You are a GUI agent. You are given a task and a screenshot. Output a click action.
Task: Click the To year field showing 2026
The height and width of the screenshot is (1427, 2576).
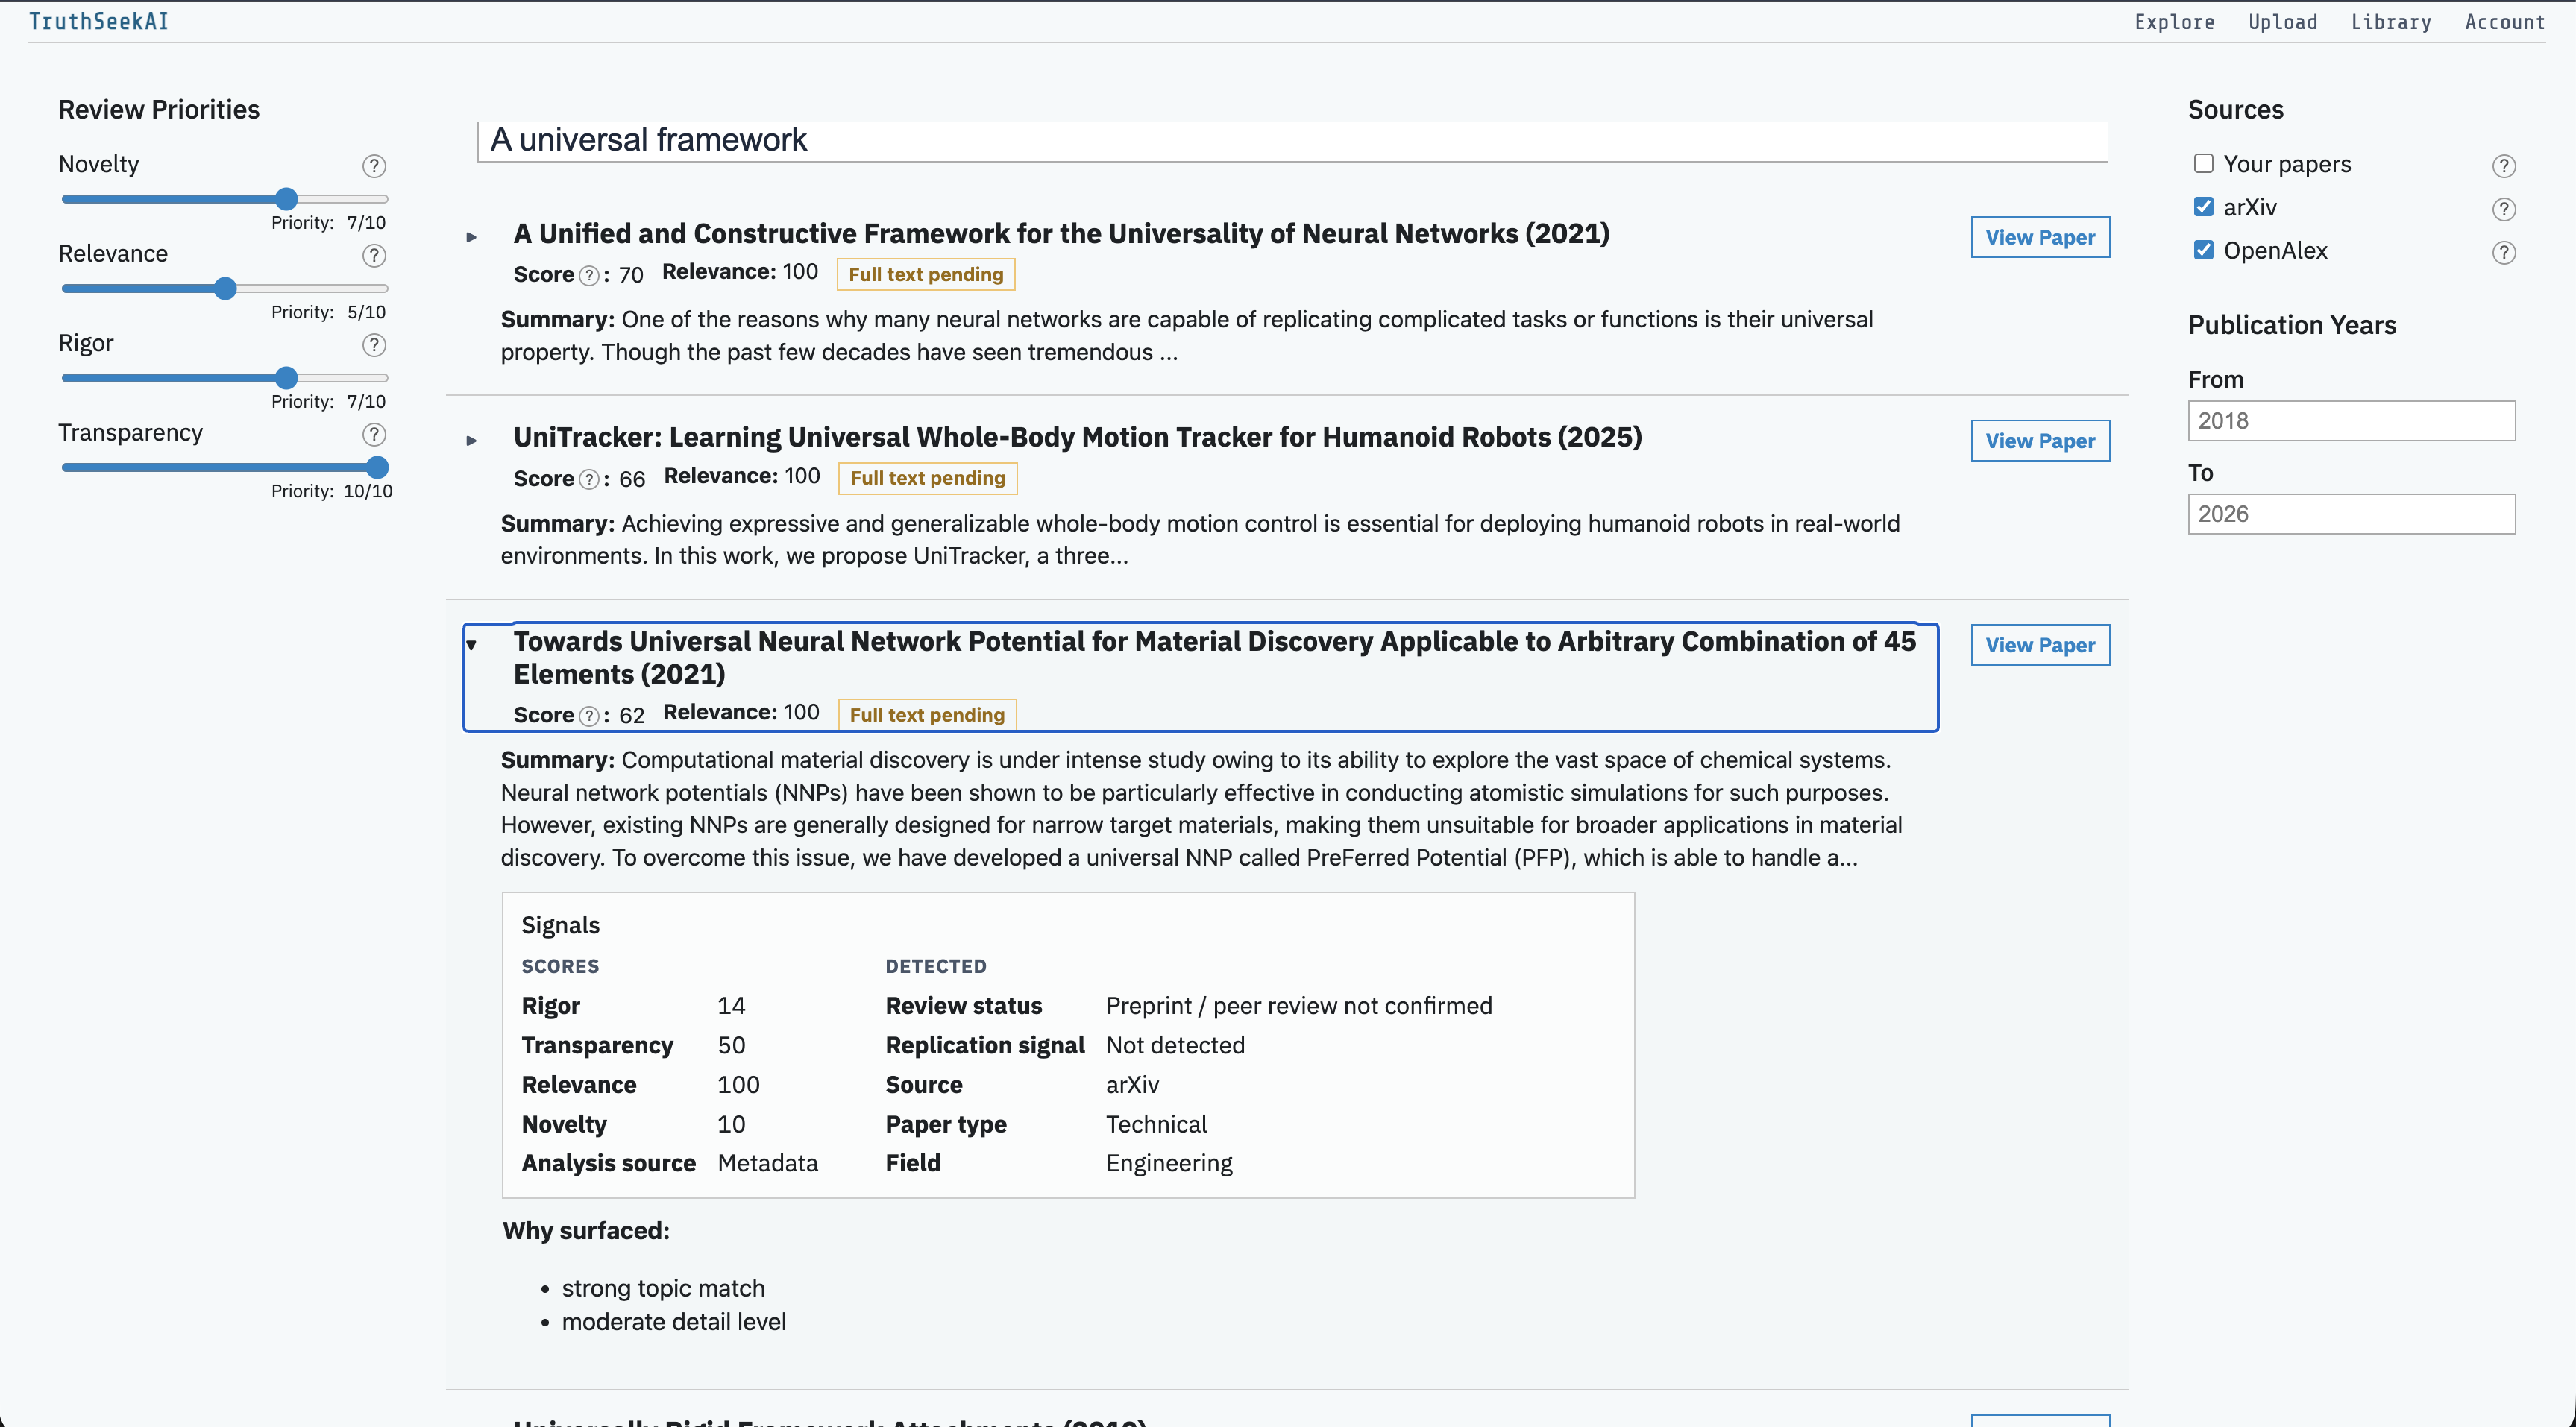2351,514
